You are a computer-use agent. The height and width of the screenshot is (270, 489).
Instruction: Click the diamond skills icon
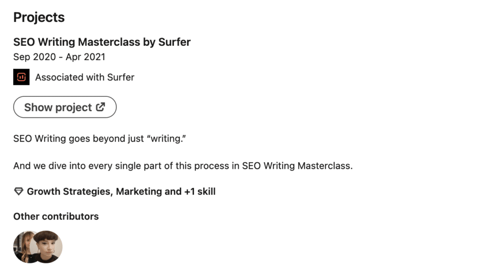19,192
